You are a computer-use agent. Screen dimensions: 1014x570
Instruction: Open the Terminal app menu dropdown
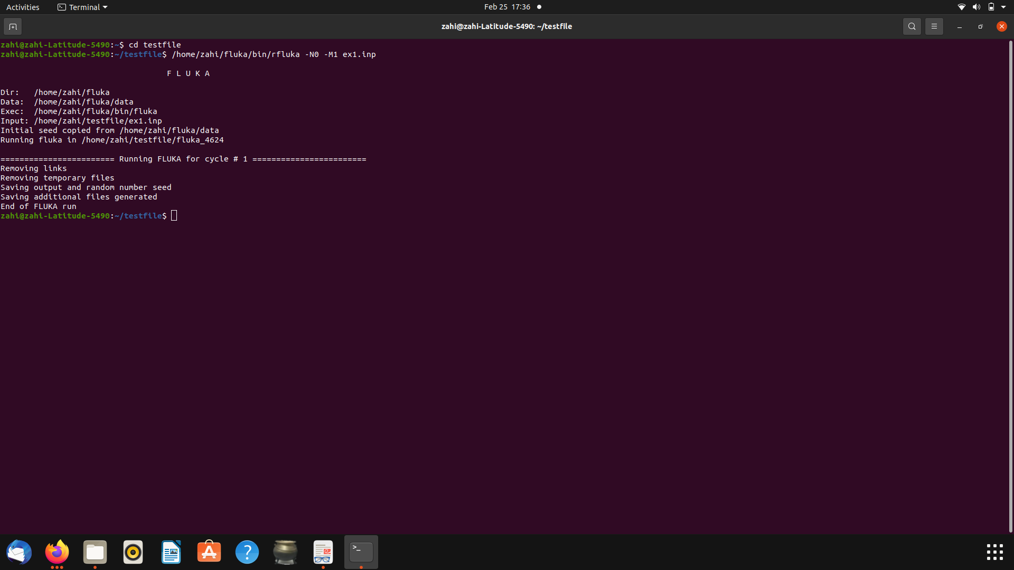coord(82,7)
